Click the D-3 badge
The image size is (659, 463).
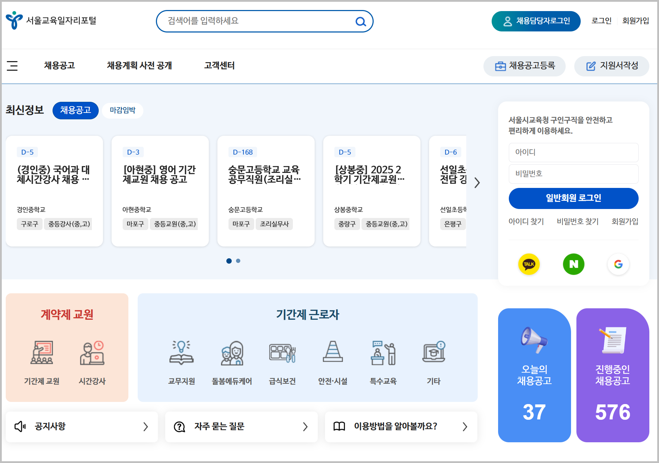[133, 152]
